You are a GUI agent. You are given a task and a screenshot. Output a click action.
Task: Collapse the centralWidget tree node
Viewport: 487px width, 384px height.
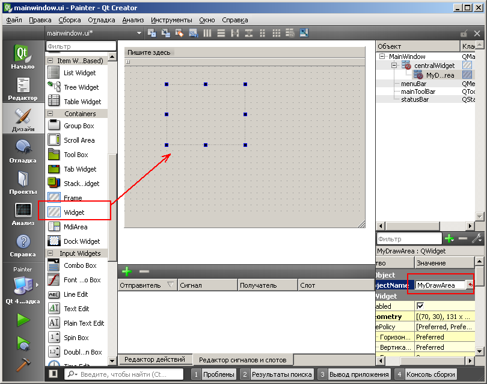pyautogui.click(x=394, y=65)
